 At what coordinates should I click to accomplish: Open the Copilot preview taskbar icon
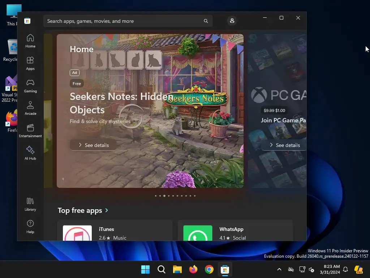click(x=358, y=269)
